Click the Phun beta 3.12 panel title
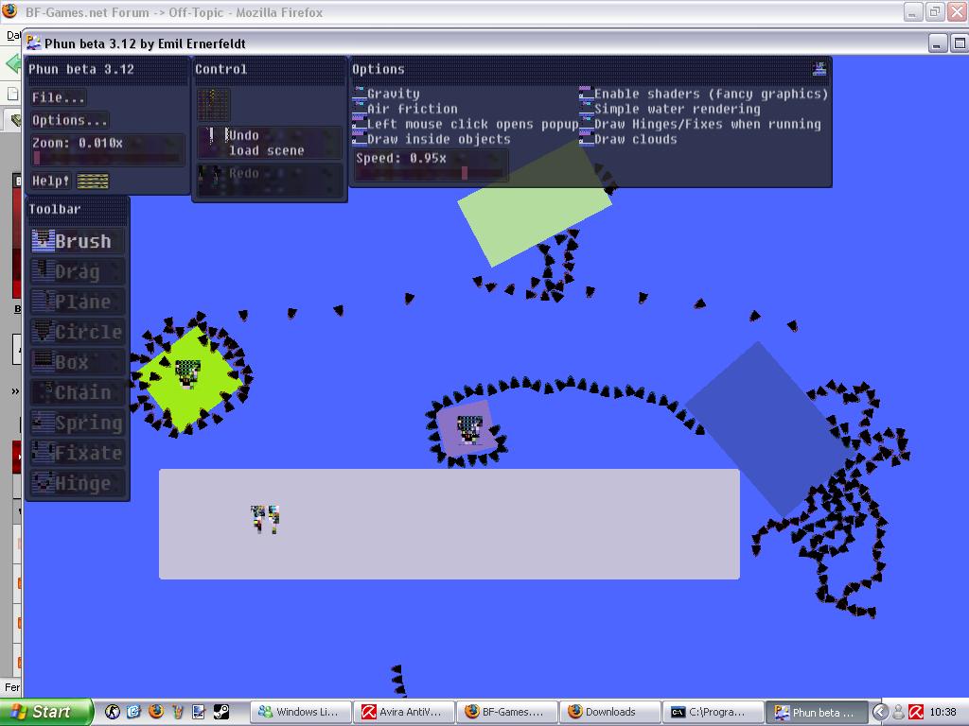The image size is (969, 726). click(81, 69)
